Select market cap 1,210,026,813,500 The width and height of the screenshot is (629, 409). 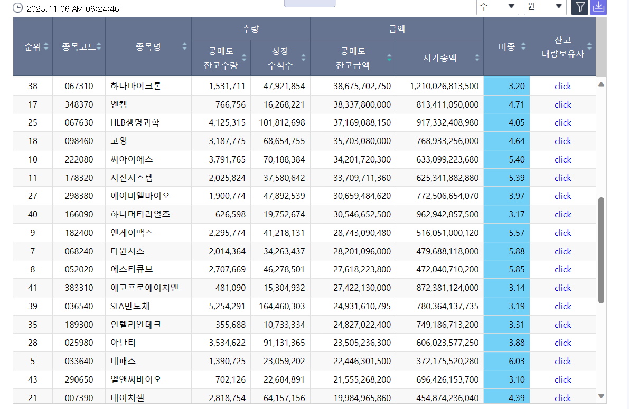click(x=444, y=86)
